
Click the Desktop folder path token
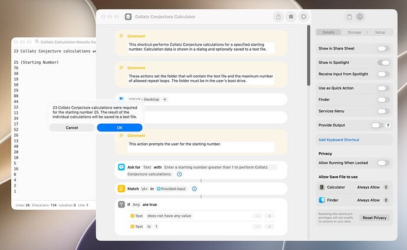(152, 99)
